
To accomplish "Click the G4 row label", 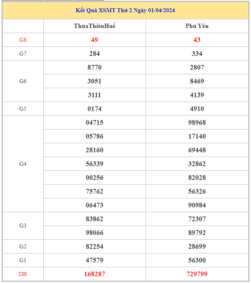I will pyautogui.click(x=23, y=164).
